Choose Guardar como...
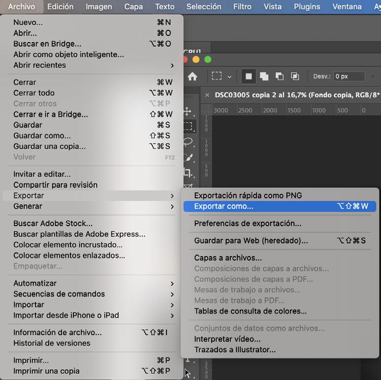This screenshot has height=380, width=381. pos(92,136)
